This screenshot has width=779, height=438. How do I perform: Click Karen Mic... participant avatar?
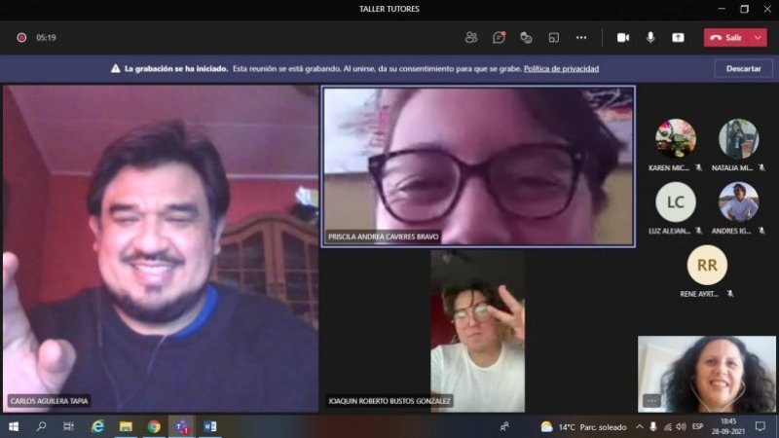pos(675,138)
